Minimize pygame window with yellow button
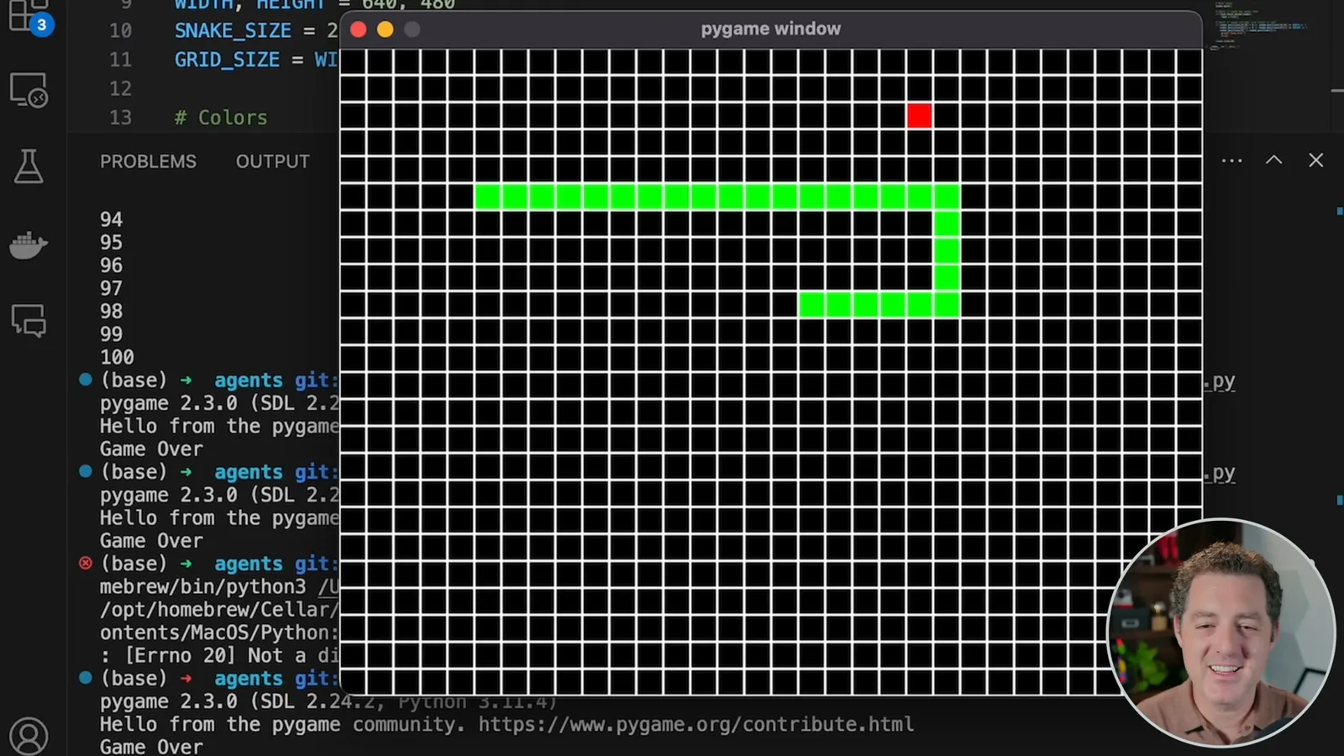 coord(385,29)
